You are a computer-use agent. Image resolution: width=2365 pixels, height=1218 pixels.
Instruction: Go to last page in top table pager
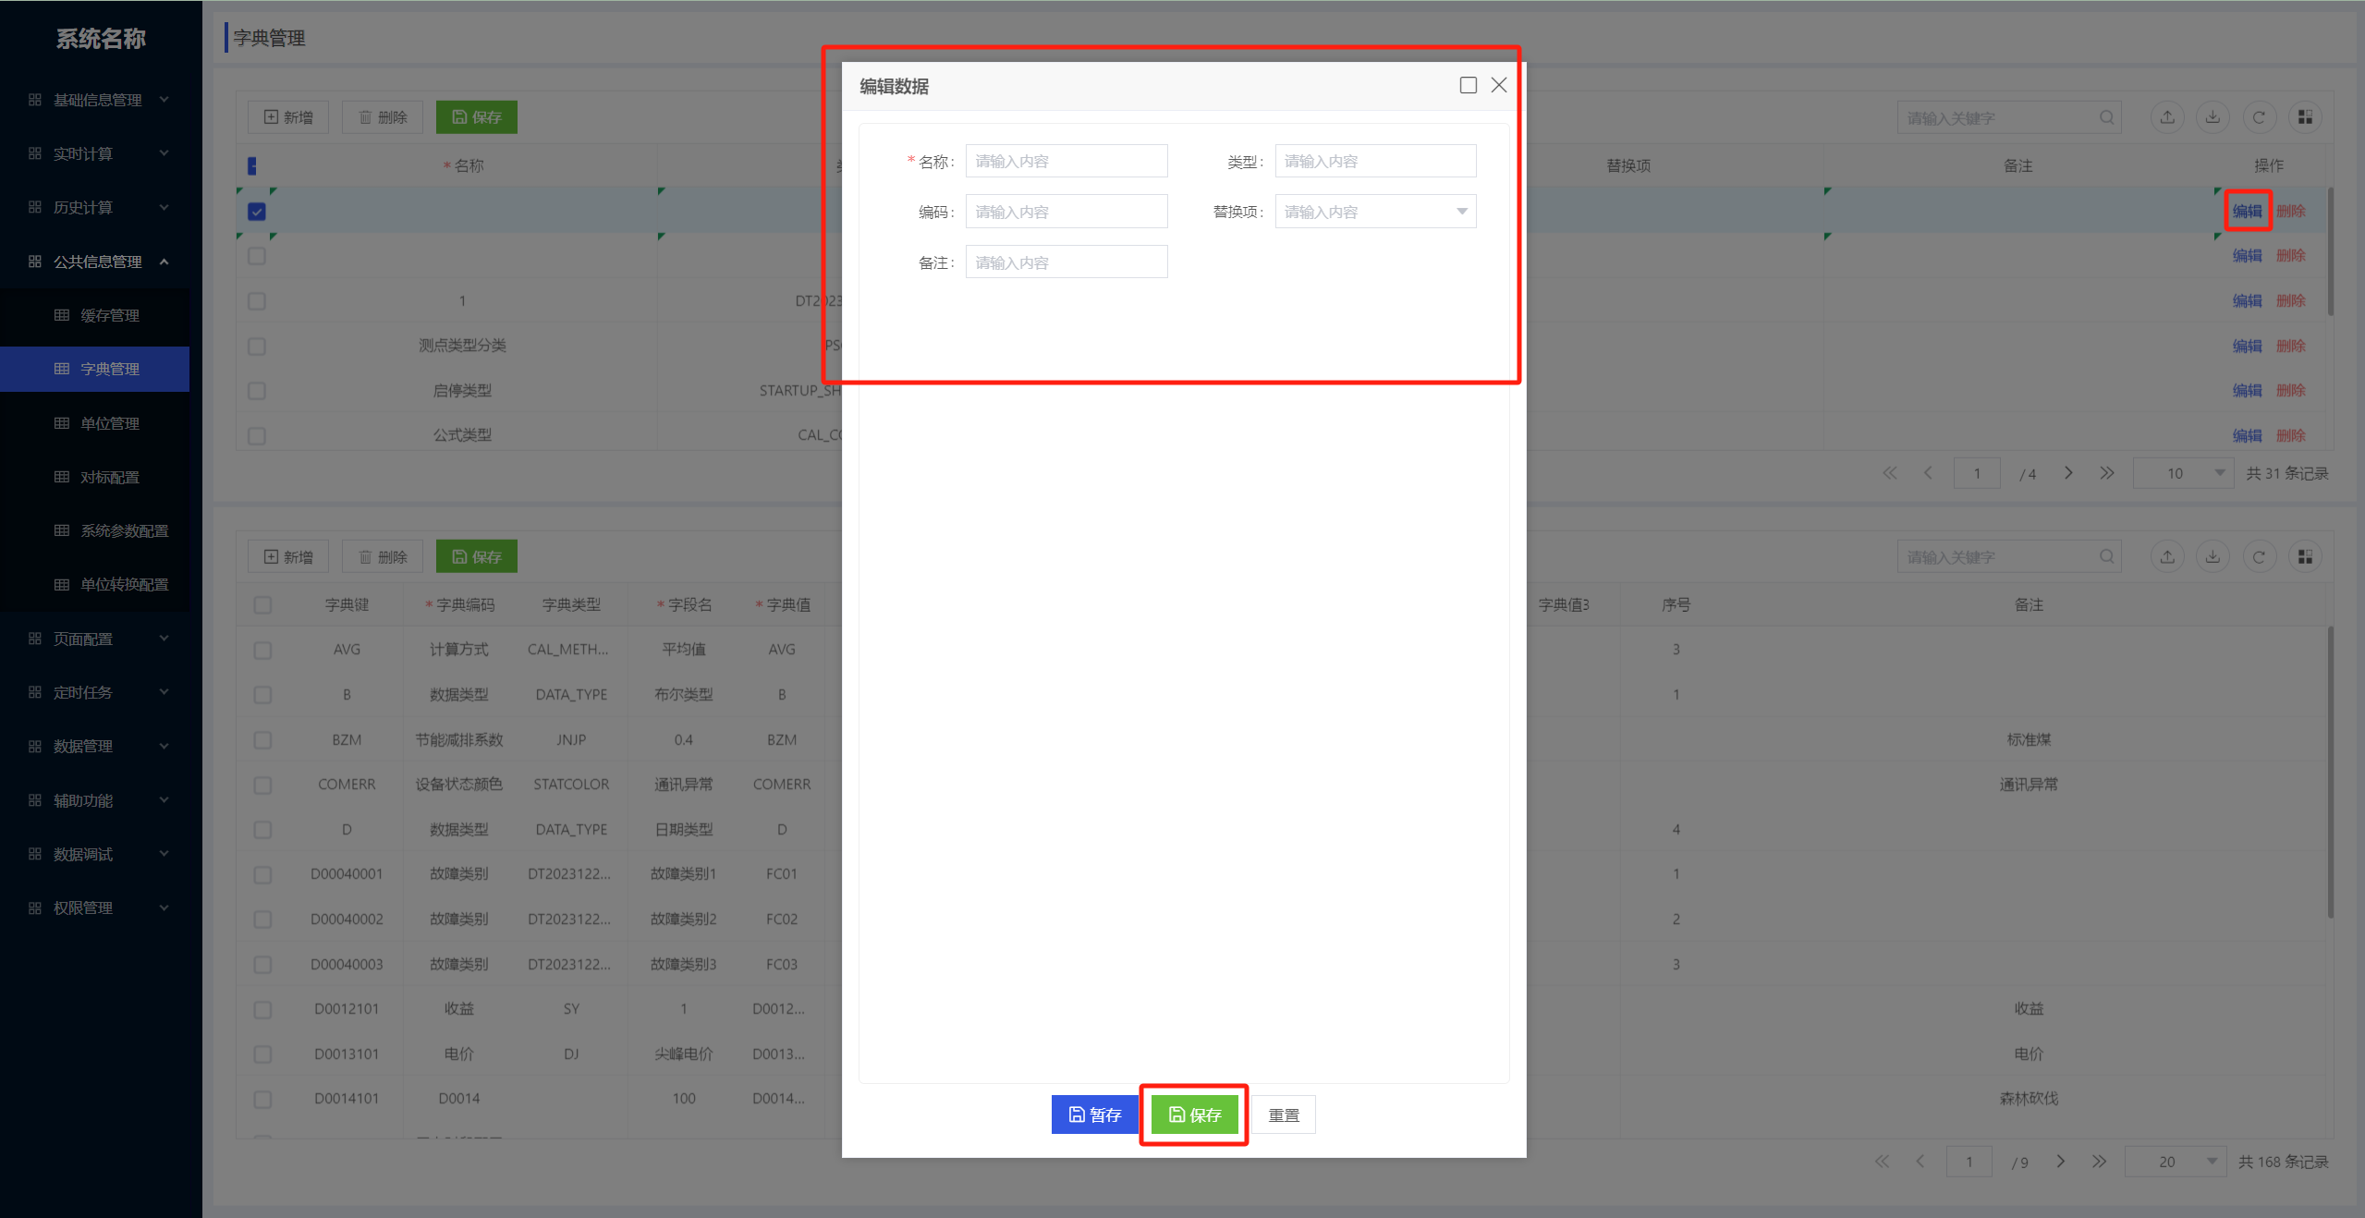(x=2106, y=473)
